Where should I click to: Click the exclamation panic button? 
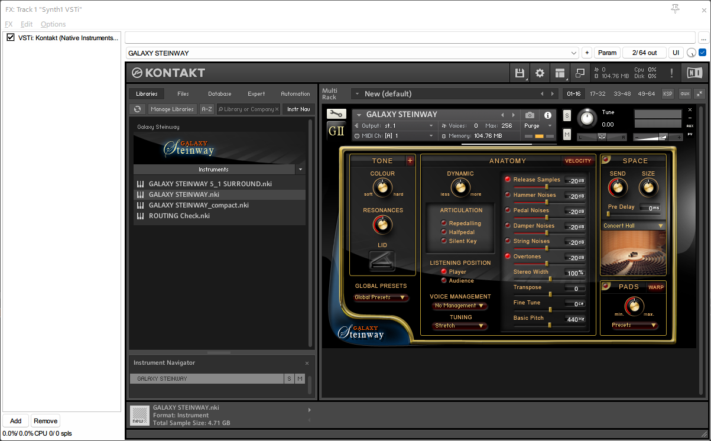pyautogui.click(x=671, y=73)
